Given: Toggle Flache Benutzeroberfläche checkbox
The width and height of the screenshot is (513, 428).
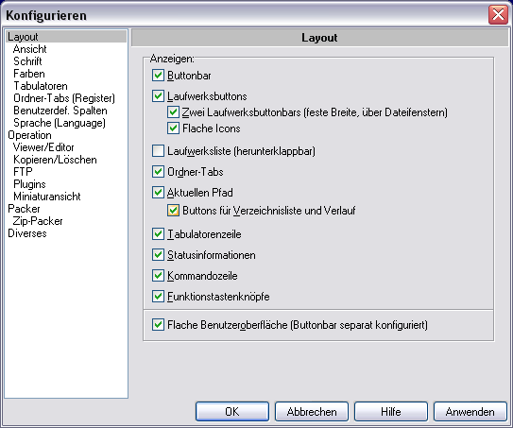Looking at the screenshot, I should point(158,325).
